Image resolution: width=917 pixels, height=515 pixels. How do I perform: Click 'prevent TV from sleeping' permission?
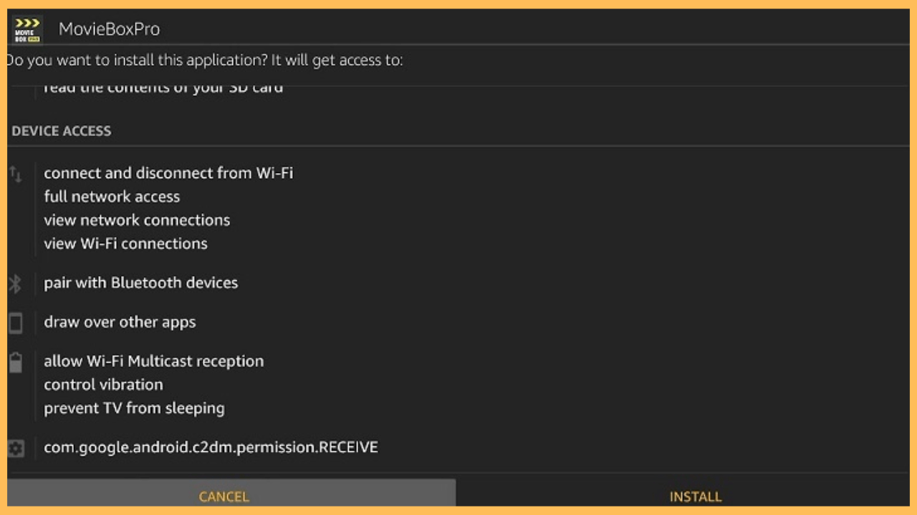[135, 408]
